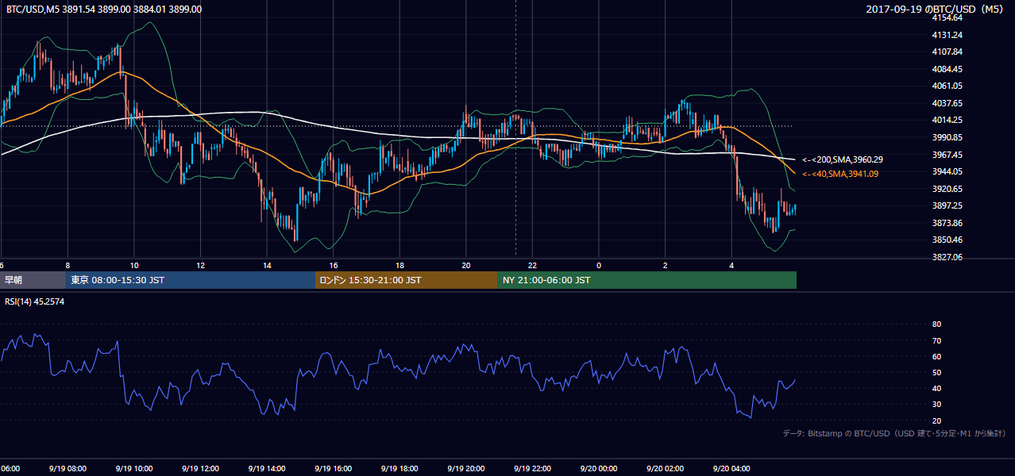This screenshot has width=1015, height=476.
Task: Click price axis label 3944.05
Action: coord(947,171)
